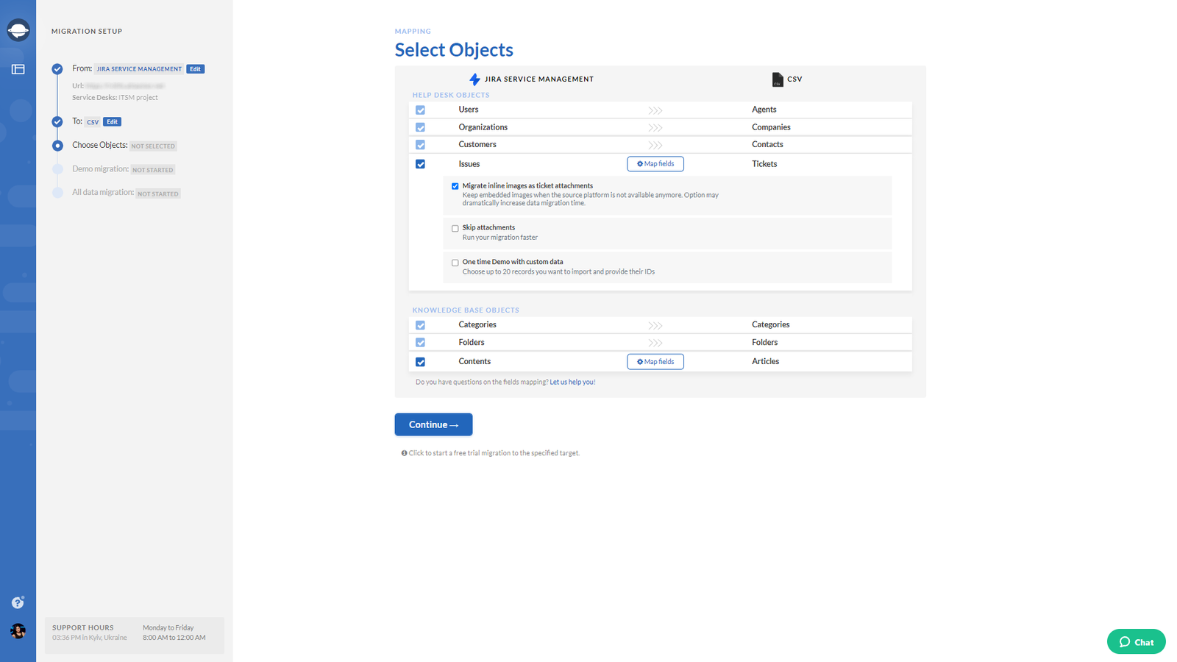This screenshot has height=662, width=1177.
Task: Click the info icon below Continue
Action: click(x=404, y=453)
